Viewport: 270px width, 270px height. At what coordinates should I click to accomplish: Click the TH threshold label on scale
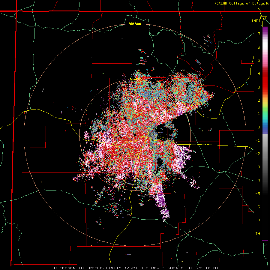pyautogui.click(x=258, y=234)
